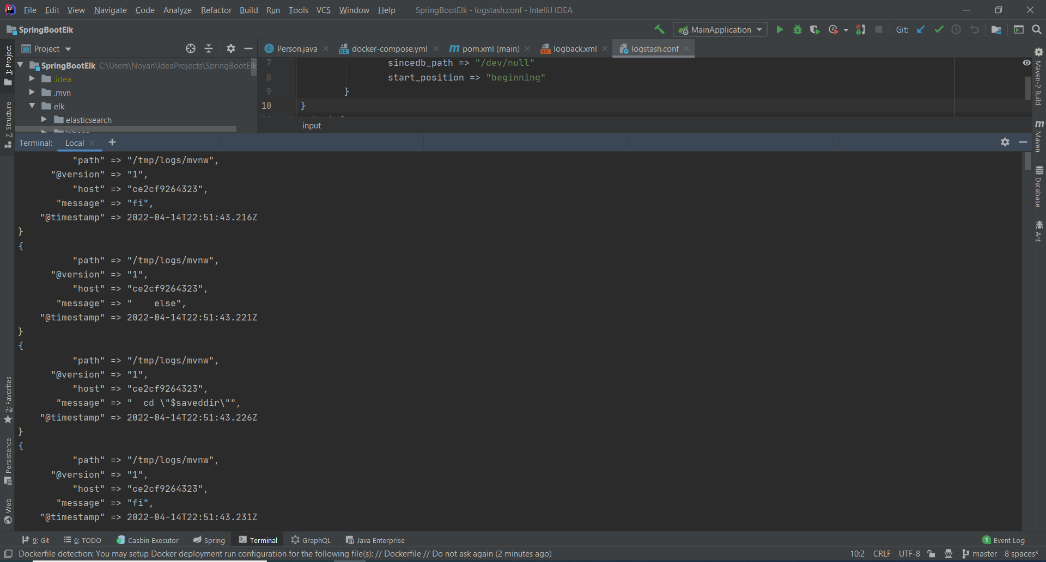Add a new terminal session tab
Viewport: 1046px width, 562px height.
[112, 142]
